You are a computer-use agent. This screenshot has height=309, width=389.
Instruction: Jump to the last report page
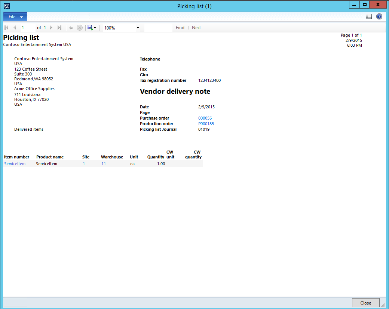pyautogui.click(x=59, y=28)
